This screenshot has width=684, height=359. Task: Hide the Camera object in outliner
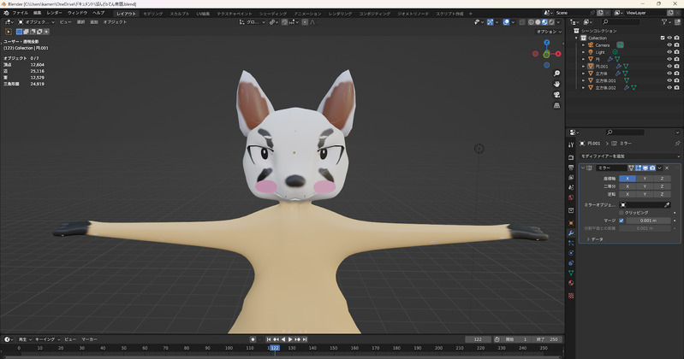[x=669, y=44]
